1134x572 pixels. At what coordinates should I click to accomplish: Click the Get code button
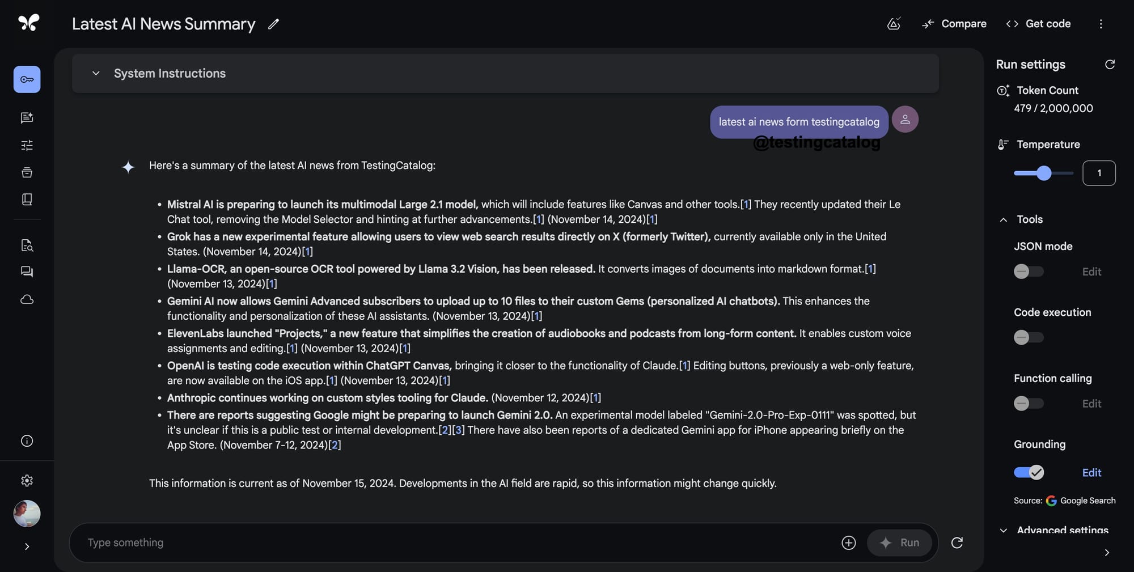click(1038, 24)
